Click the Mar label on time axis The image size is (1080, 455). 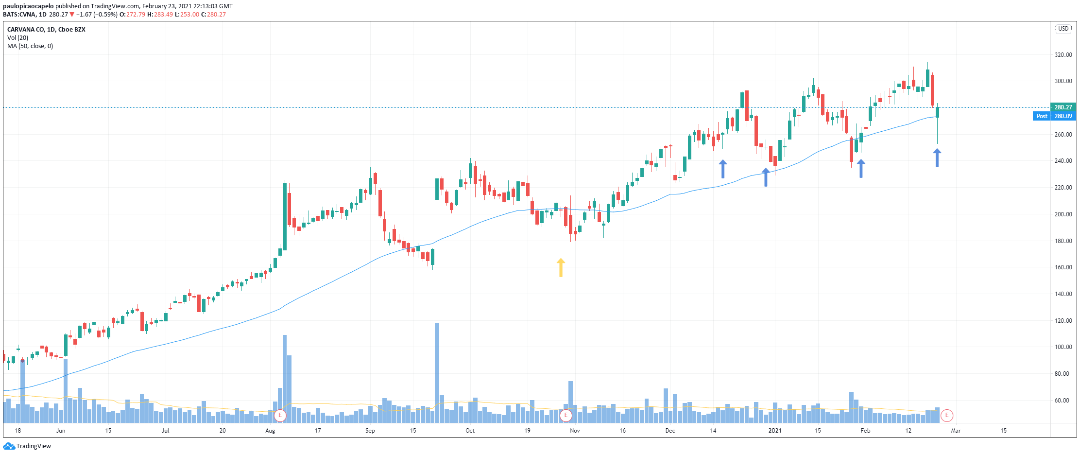point(956,431)
